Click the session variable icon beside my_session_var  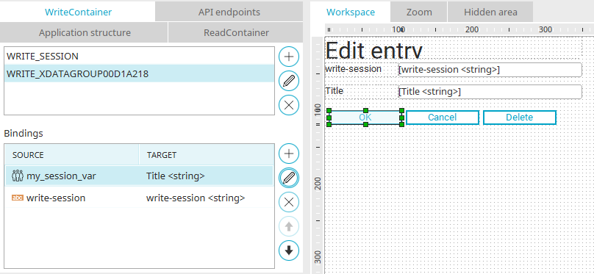point(18,176)
